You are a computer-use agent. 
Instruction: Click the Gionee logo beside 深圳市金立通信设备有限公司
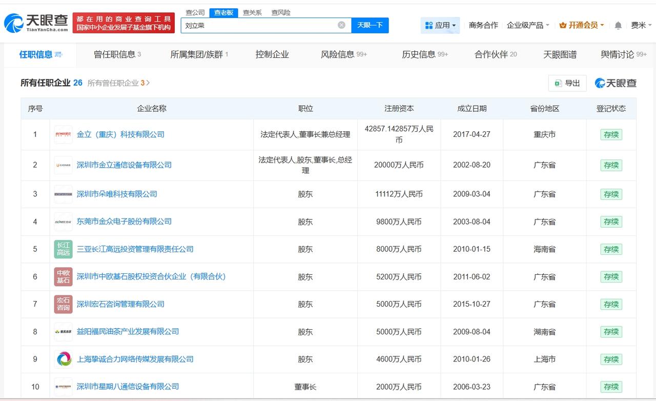(x=63, y=165)
